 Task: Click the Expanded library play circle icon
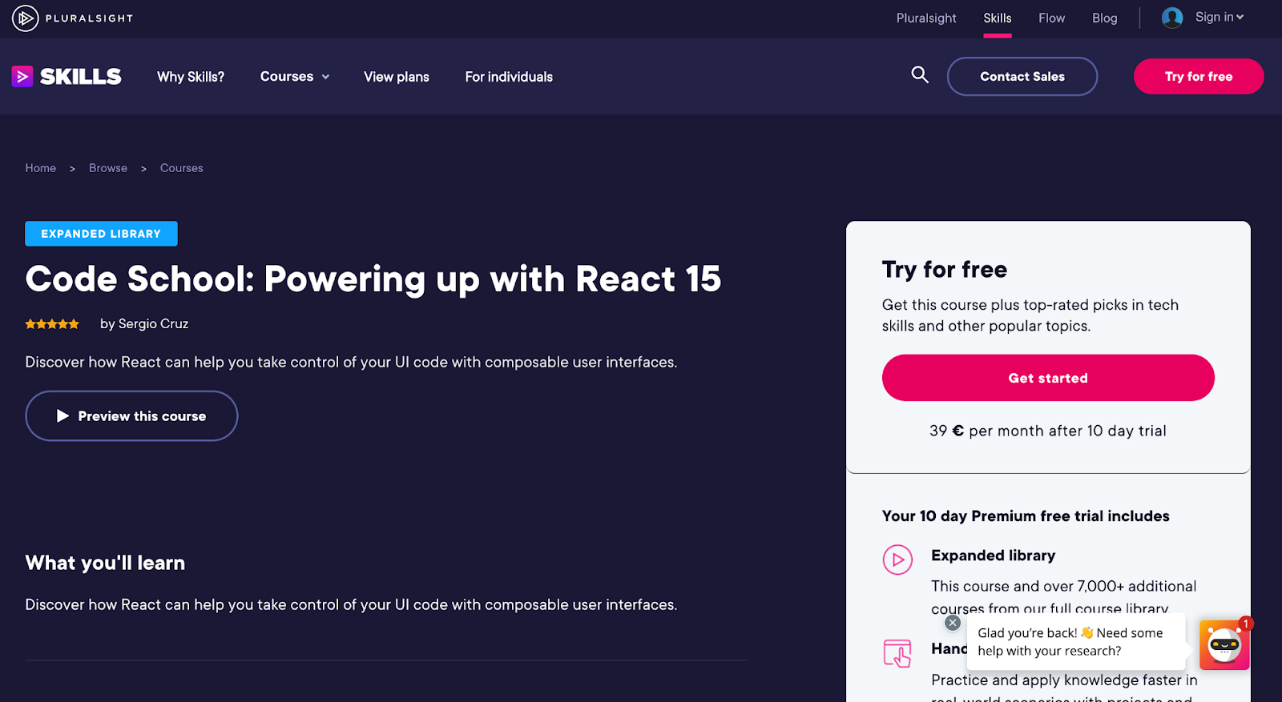point(897,560)
